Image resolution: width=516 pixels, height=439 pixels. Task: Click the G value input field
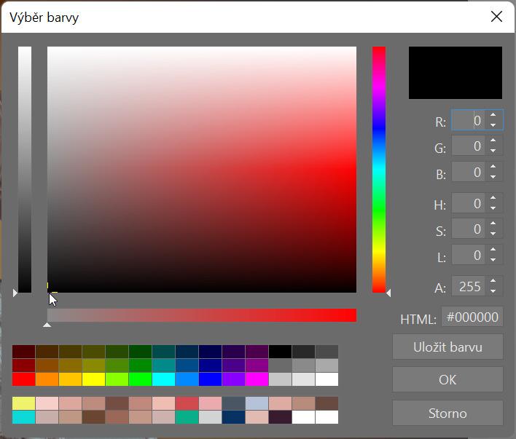[x=468, y=146]
